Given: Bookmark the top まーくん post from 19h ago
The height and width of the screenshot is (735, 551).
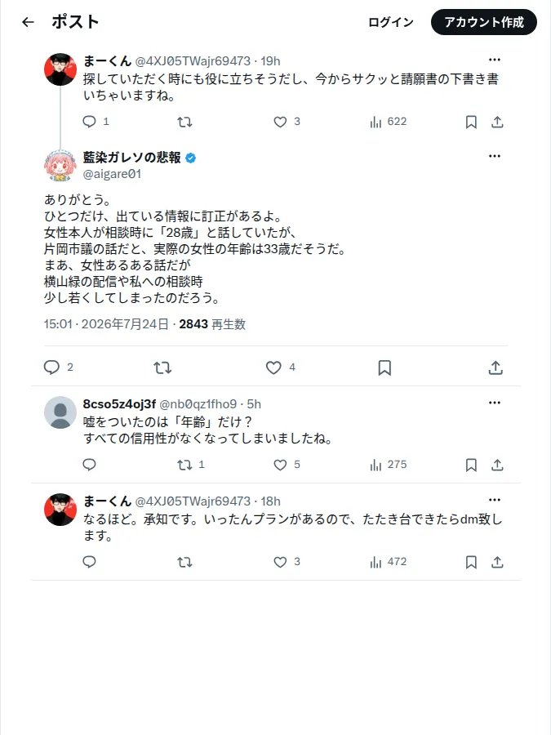Looking at the screenshot, I should click(x=471, y=122).
